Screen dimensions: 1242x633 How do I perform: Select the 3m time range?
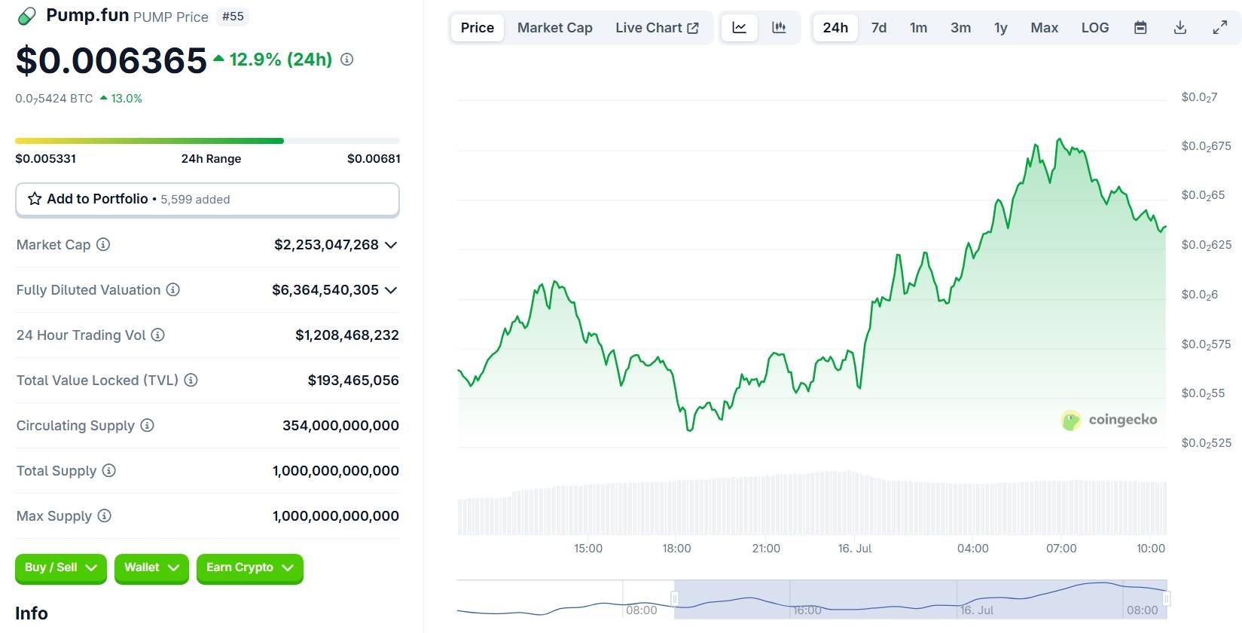tap(960, 28)
